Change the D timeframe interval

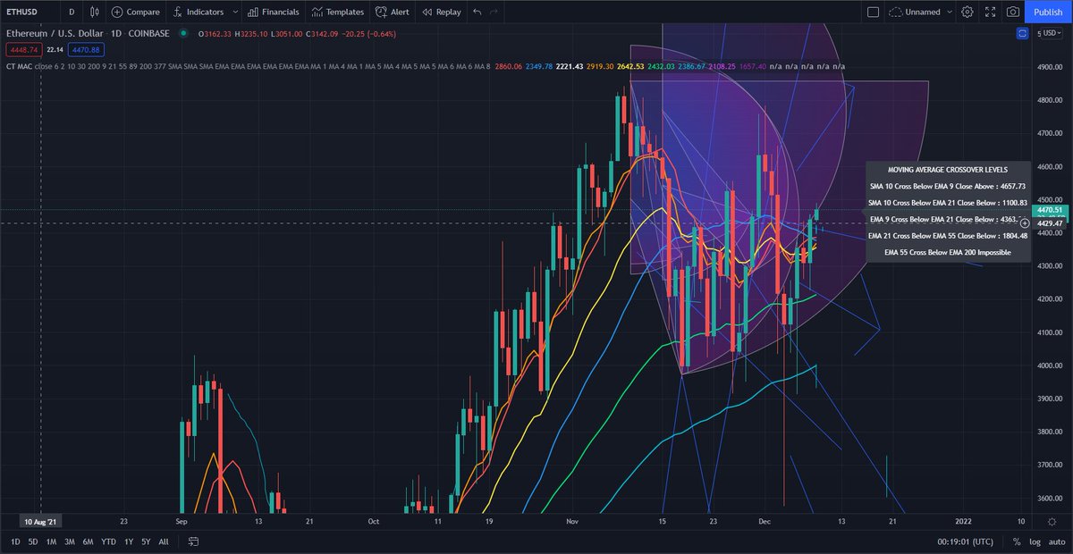pos(72,12)
